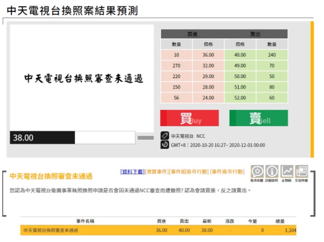
Task: Click the 事件名稱 column header
Action: click(x=85, y=221)
